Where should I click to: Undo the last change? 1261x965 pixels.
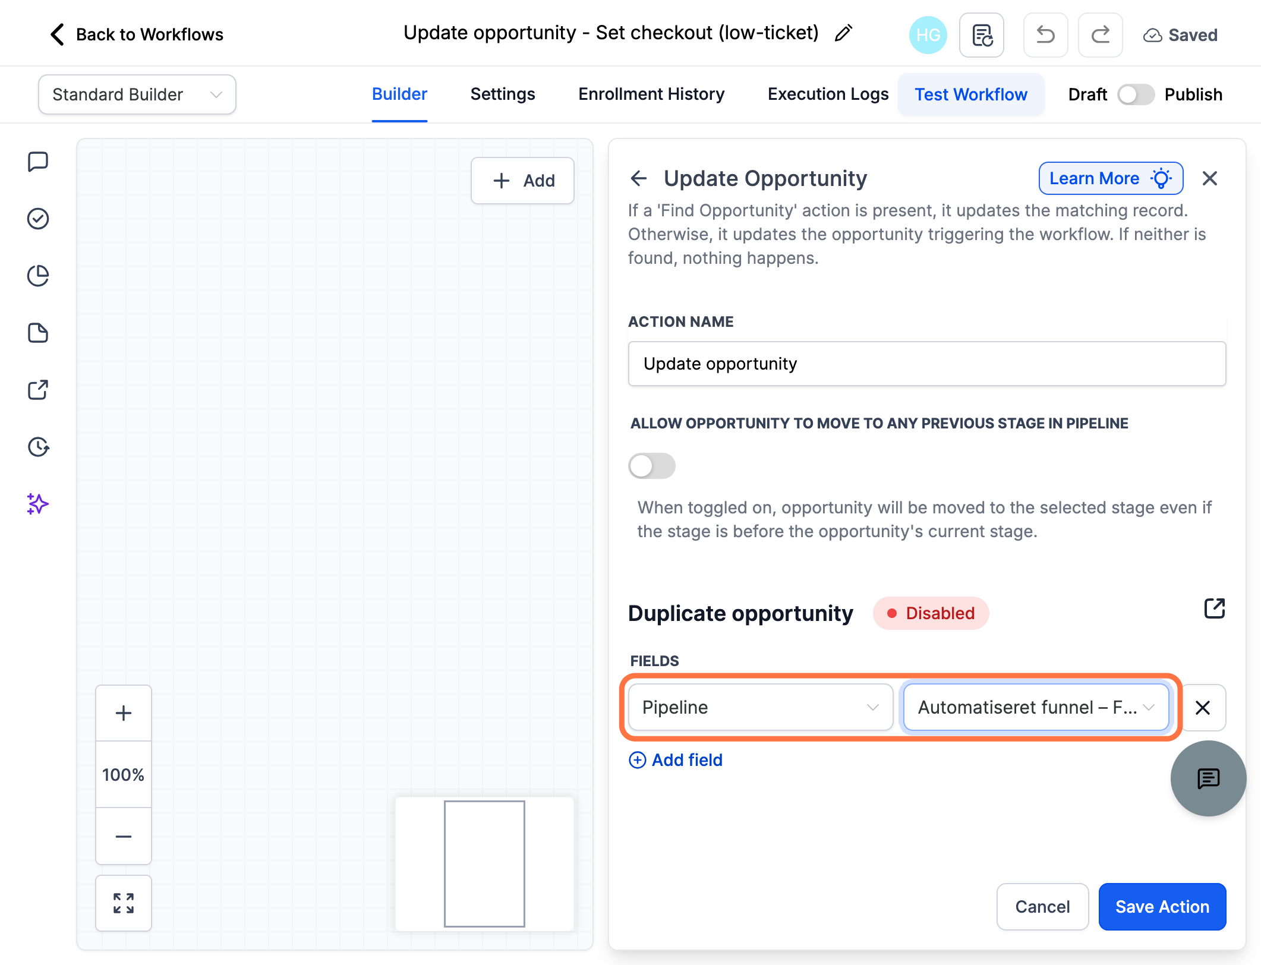pyautogui.click(x=1045, y=35)
